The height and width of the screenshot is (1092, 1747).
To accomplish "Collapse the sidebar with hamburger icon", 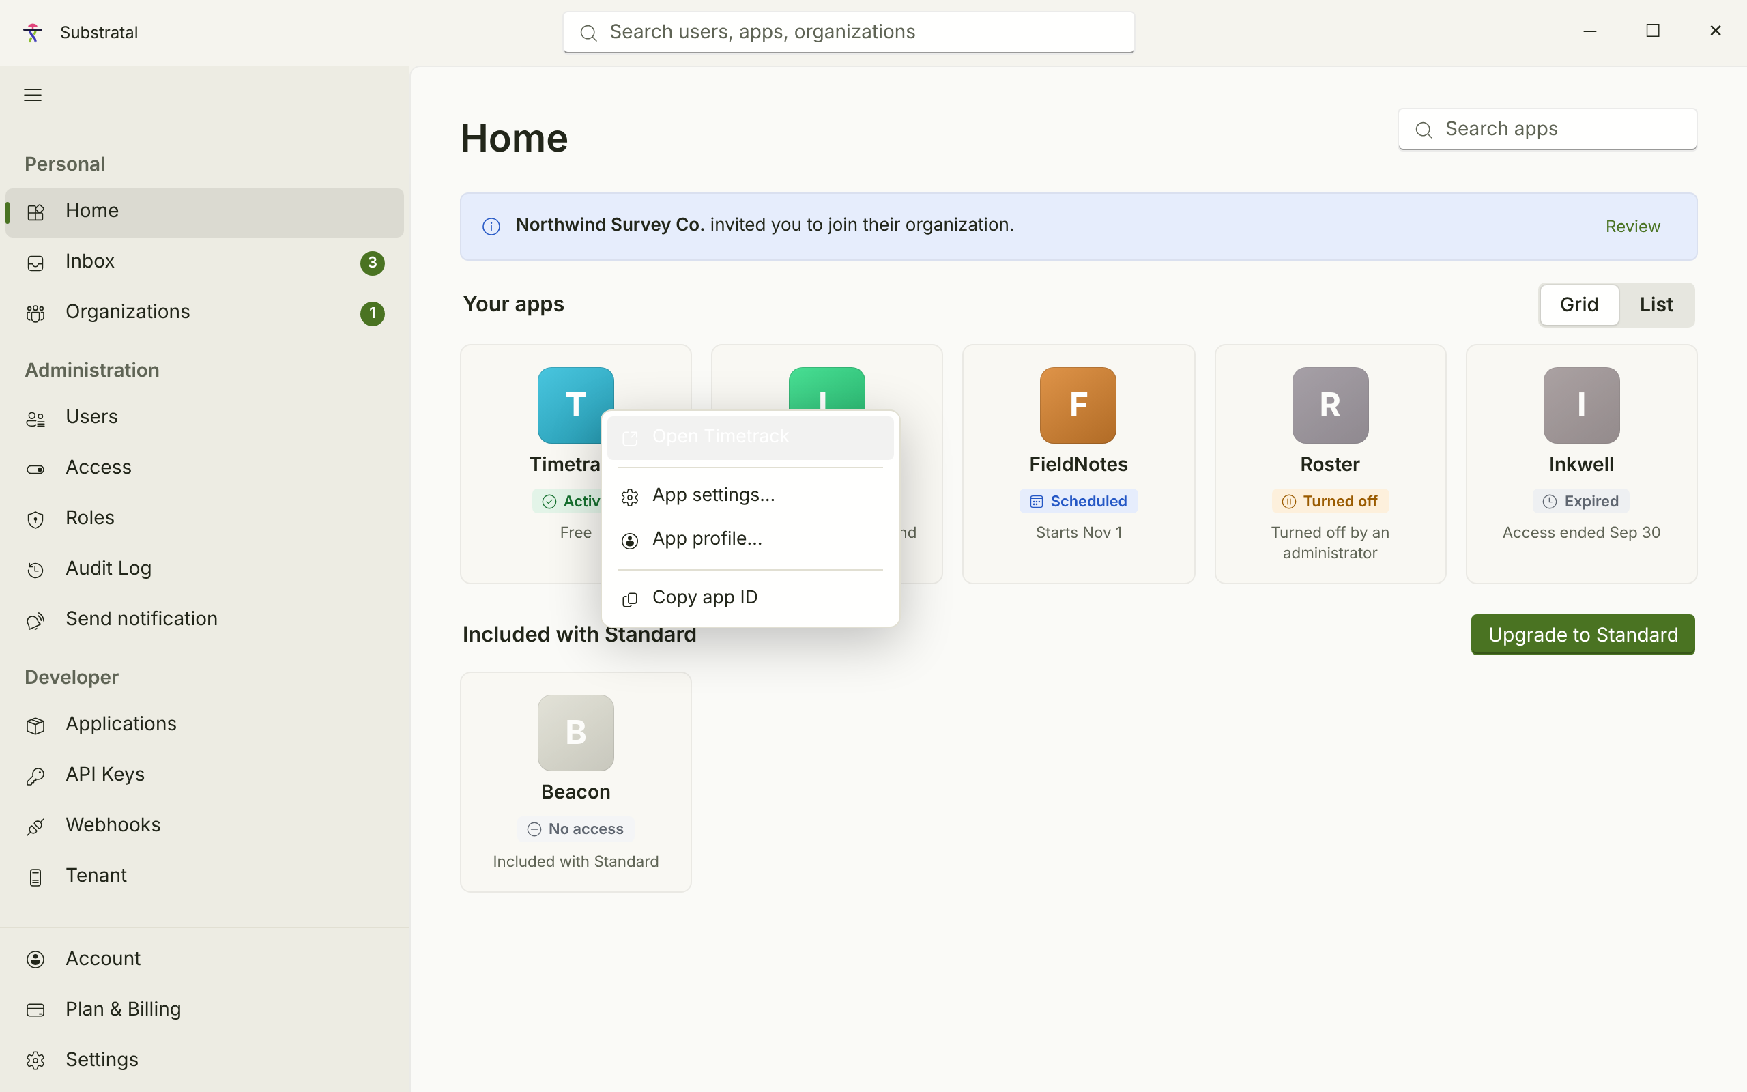I will [x=33, y=95].
